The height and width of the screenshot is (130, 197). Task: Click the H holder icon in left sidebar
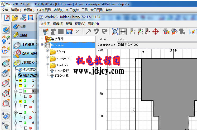[x=6, y=126]
